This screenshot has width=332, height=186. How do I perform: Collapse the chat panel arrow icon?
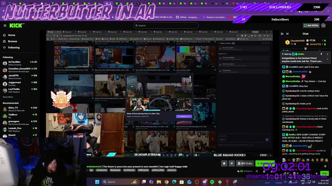tap(282, 34)
